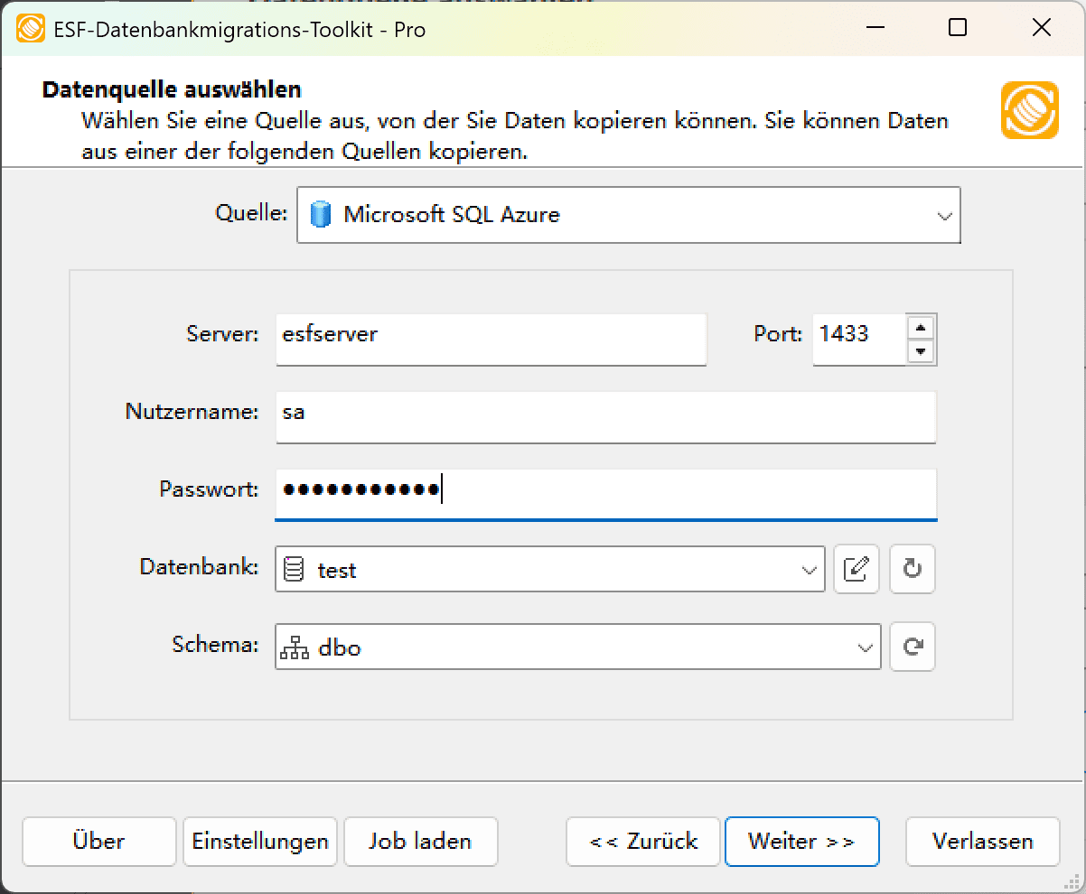Open the Einstellungen dialog
Image resolution: width=1086 pixels, height=894 pixels.
pos(259,841)
